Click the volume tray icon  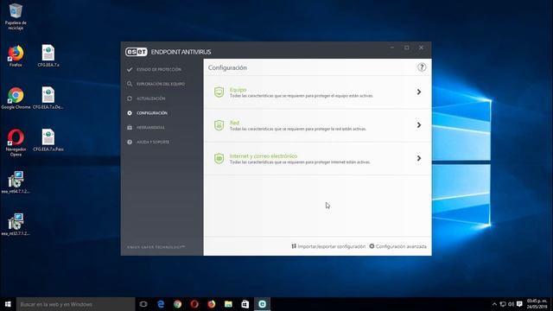[511, 304]
